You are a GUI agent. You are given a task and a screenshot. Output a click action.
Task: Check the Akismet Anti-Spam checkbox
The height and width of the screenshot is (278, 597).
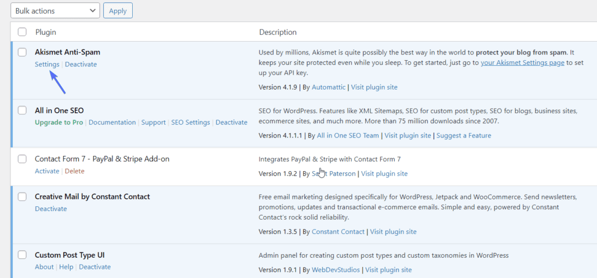[22, 52]
